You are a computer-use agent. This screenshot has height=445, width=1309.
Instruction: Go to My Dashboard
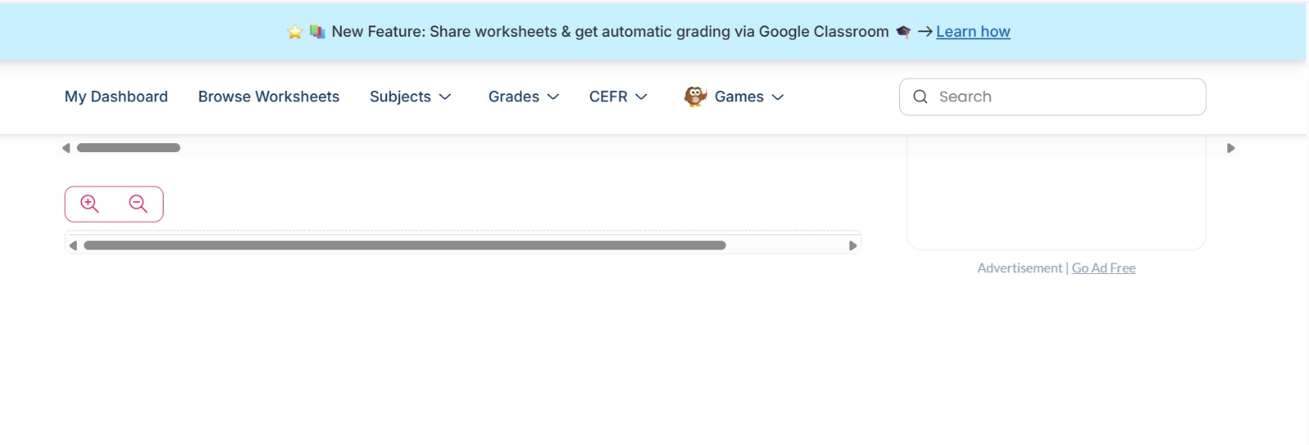point(116,97)
